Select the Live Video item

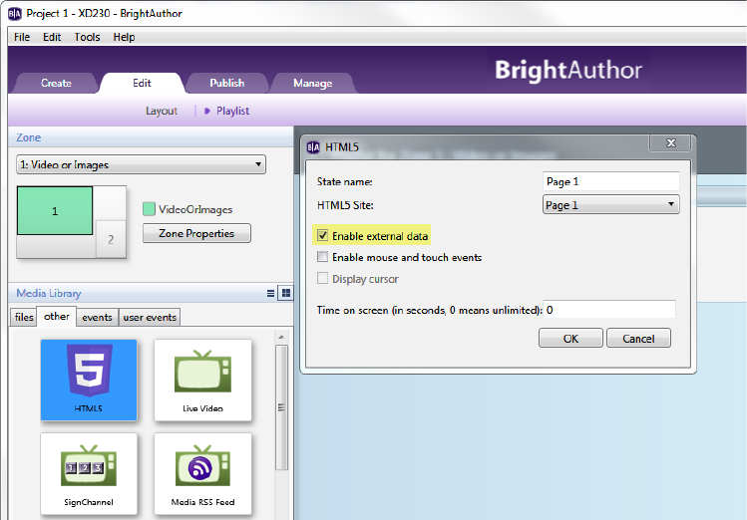(202, 380)
